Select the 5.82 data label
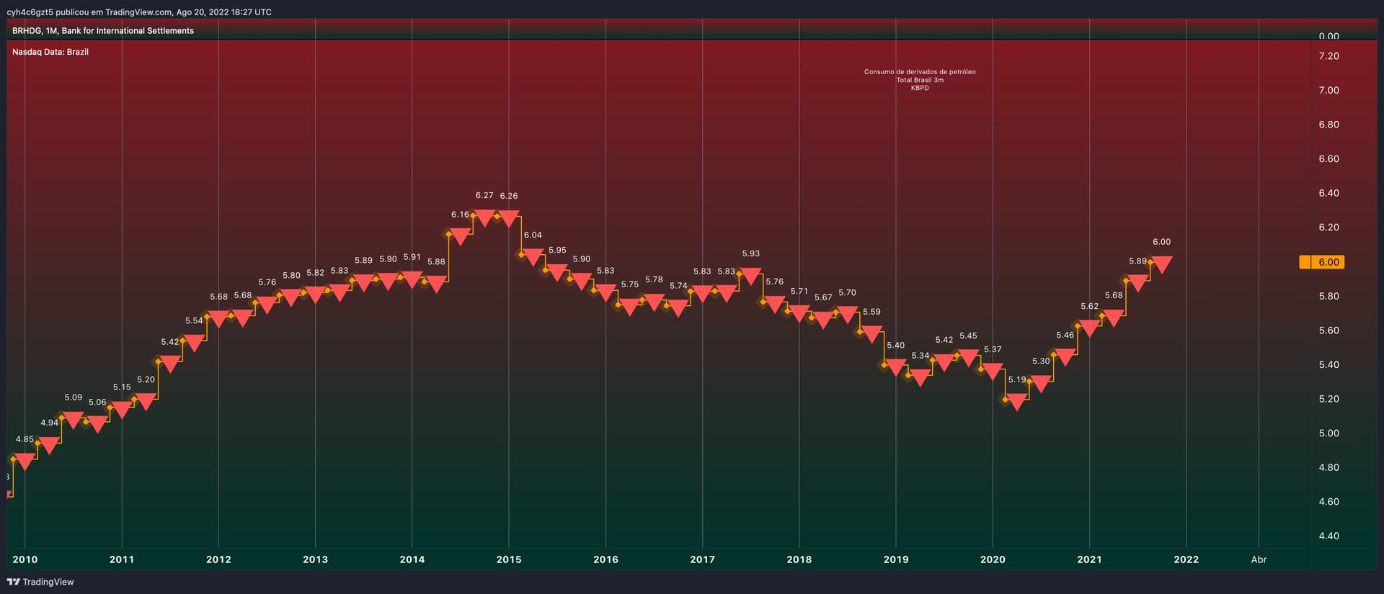 315,274
